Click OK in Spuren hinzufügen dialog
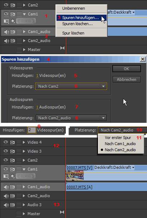The width and height of the screenshot is (147, 218). (127, 69)
